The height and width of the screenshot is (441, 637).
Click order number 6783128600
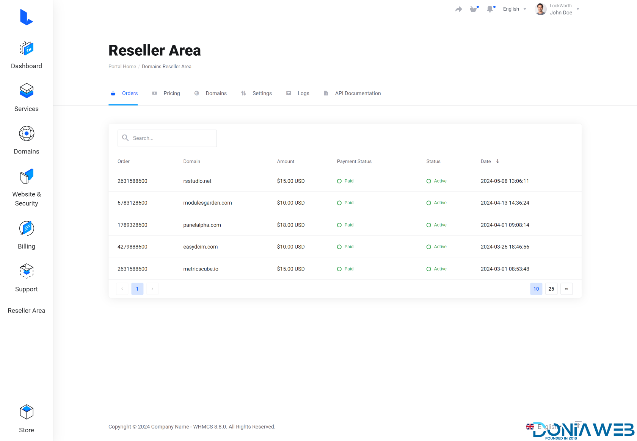click(132, 203)
